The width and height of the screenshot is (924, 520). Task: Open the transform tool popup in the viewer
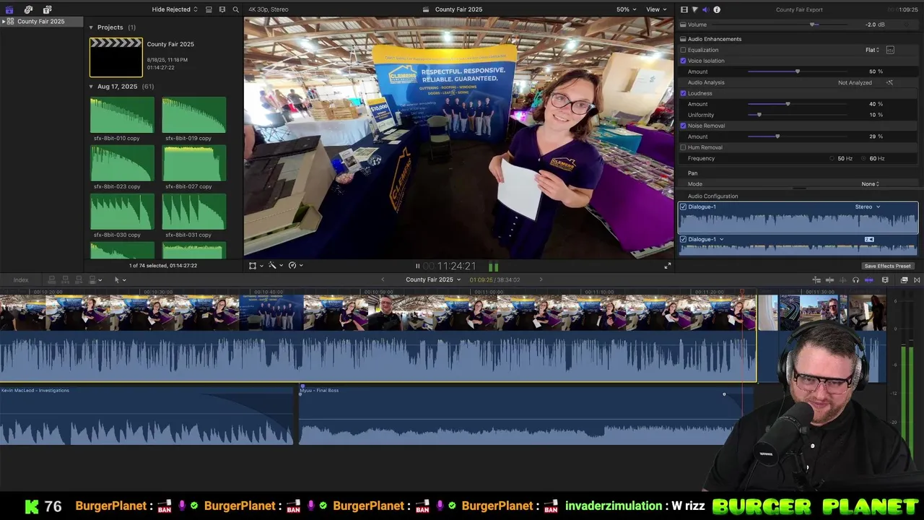[255, 266]
